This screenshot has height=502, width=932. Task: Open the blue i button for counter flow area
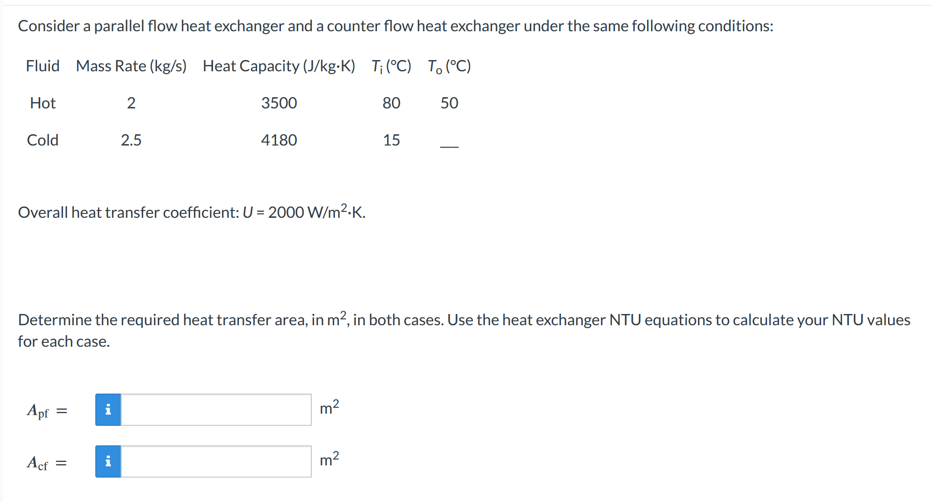[x=108, y=461]
